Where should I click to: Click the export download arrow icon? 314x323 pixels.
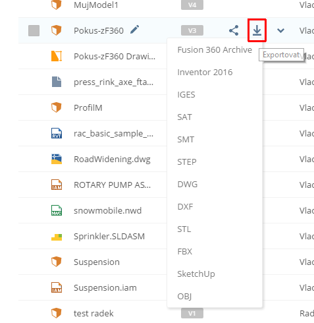point(257,30)
